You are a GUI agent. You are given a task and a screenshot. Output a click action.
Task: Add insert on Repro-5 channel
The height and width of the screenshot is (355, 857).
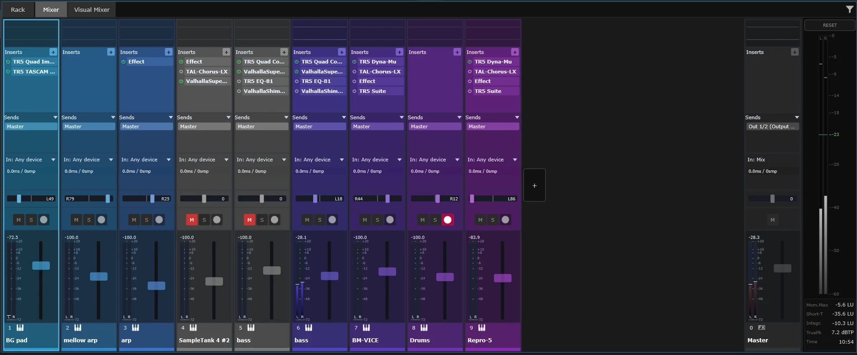(514, 52)
